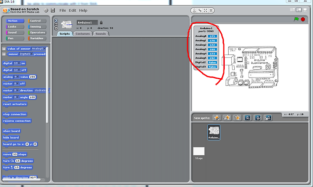Click the stop connection block
The image size is (313, 187).
coord(15,114)
